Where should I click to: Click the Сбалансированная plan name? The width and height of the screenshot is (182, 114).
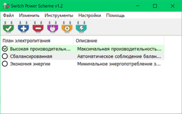pos(31,57)
